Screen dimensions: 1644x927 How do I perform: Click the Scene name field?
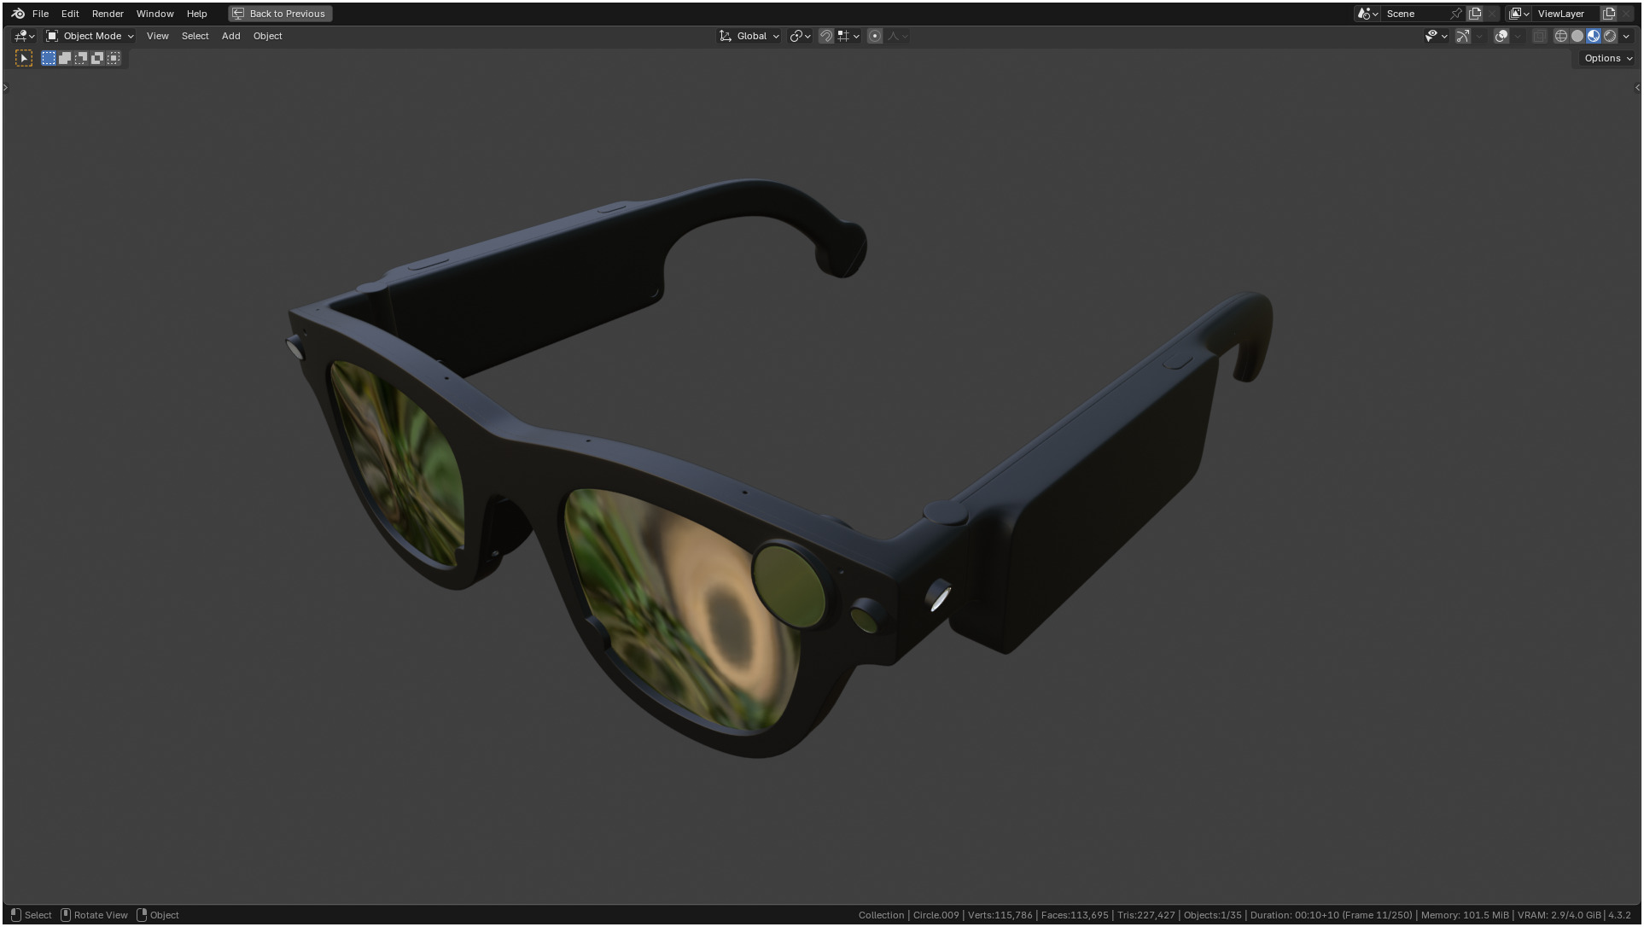pyautogui.click(x=1414, y=14)
